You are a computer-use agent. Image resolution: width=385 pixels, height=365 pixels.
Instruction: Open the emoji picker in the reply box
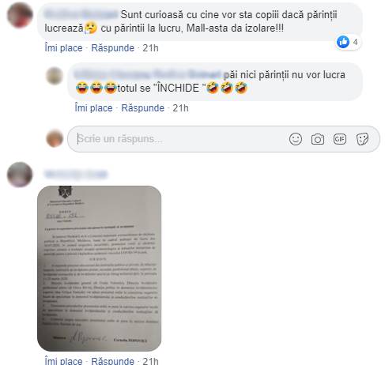[295, 139]
